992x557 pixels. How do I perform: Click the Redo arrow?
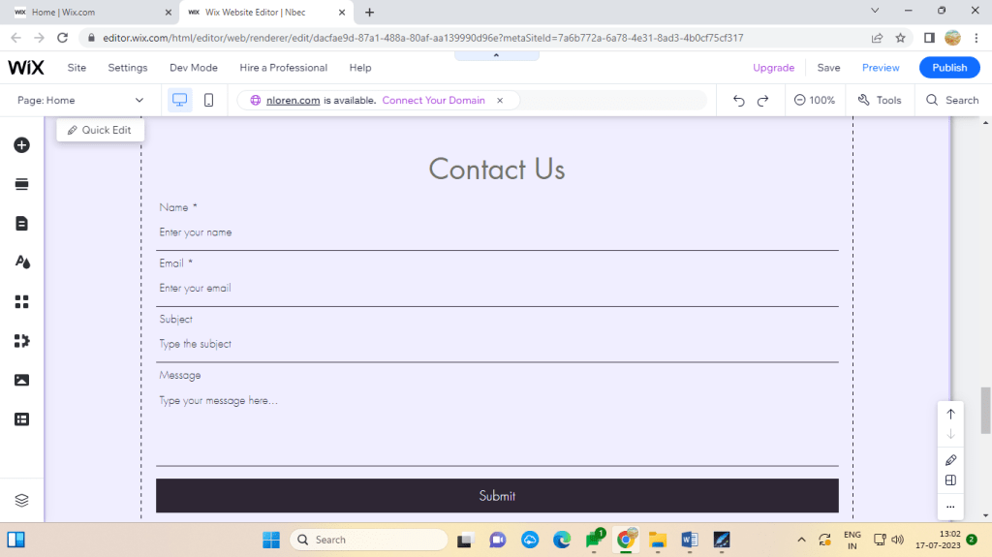(x=763, y=100)
